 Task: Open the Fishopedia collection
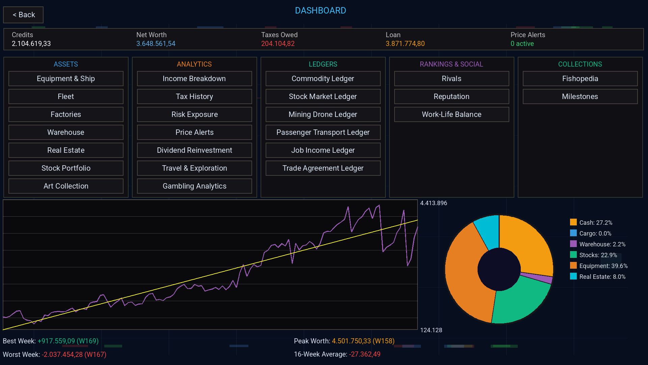(580, 78)
